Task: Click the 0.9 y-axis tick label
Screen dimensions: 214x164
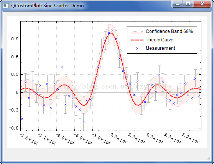Action: point(15,39)
